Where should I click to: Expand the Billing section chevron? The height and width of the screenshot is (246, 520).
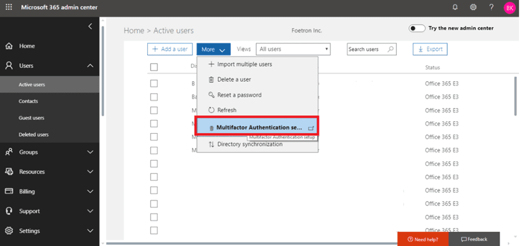(x=90, y=191)
